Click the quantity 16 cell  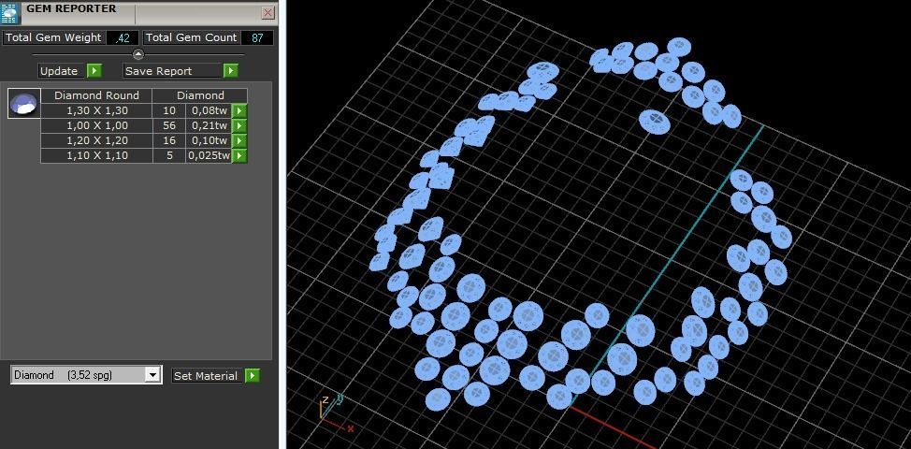click(x=169, y=140)
